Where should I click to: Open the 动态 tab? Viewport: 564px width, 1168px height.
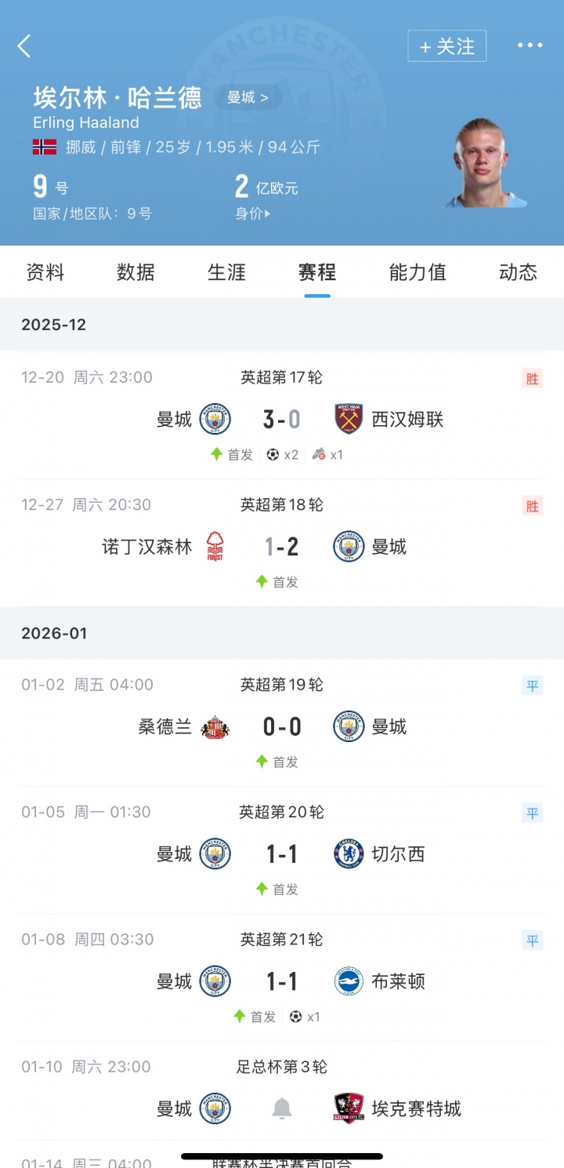tap(518, 272)
